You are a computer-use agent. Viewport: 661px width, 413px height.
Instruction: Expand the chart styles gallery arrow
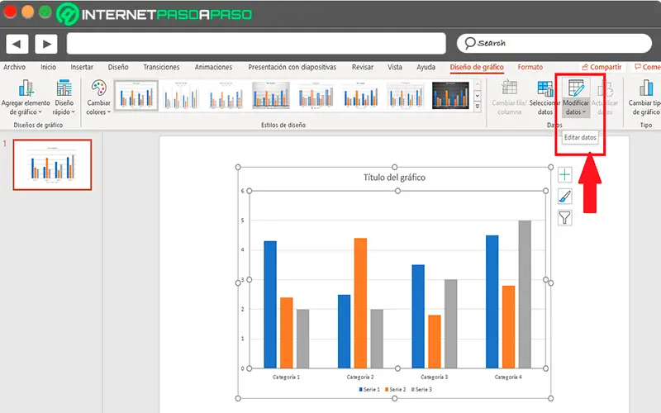(478, 107)
